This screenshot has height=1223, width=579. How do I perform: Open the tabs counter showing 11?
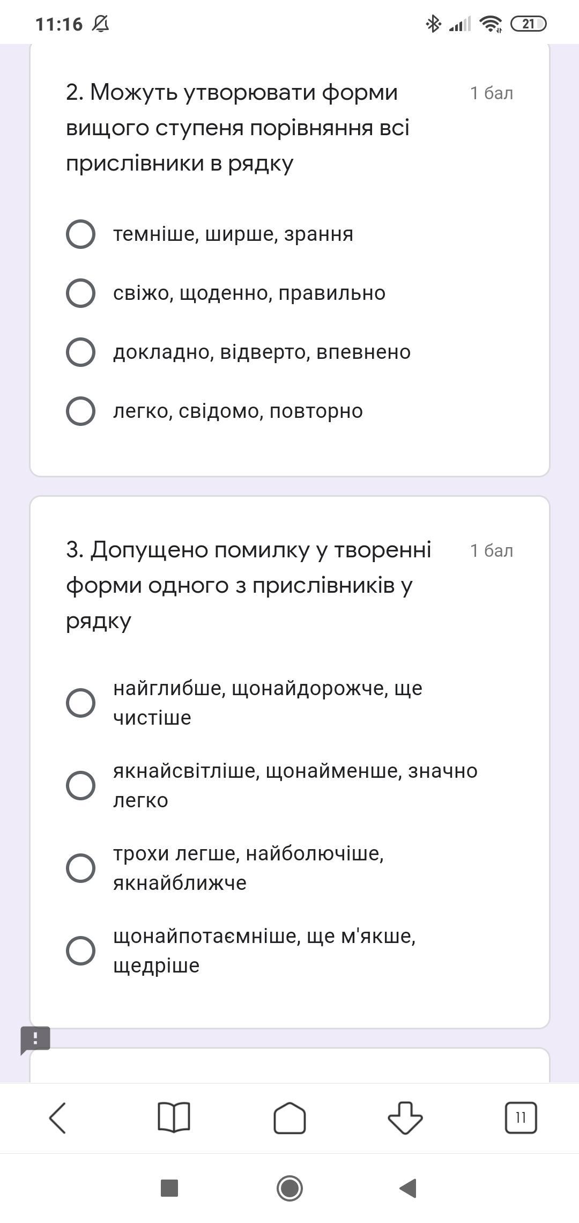521,1118
